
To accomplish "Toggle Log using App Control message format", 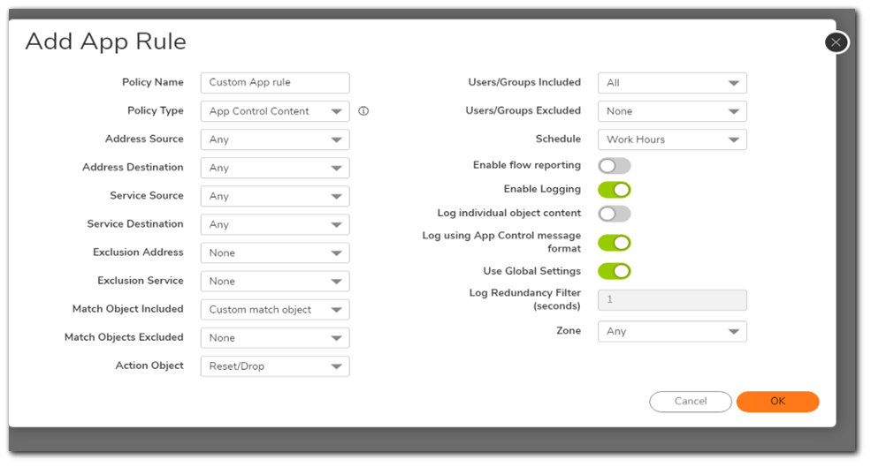I will tap(615, 243).
